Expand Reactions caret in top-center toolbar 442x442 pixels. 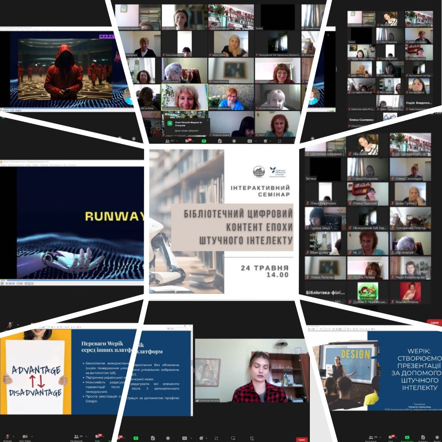point(271,141)
